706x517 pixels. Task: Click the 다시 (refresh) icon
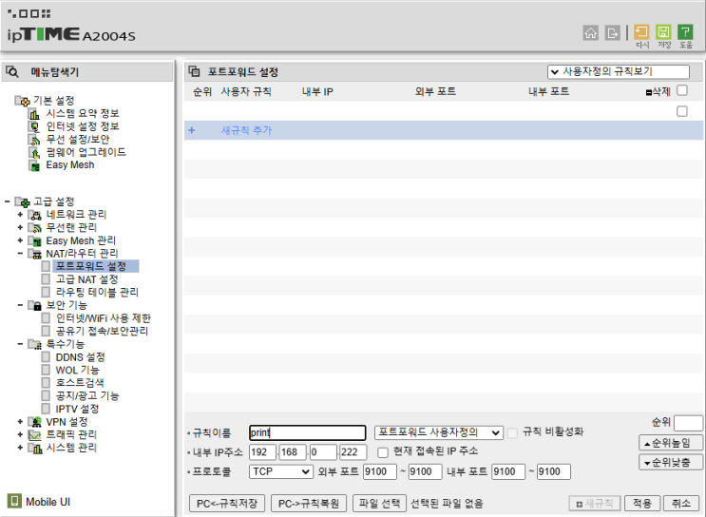click(641, 32)
